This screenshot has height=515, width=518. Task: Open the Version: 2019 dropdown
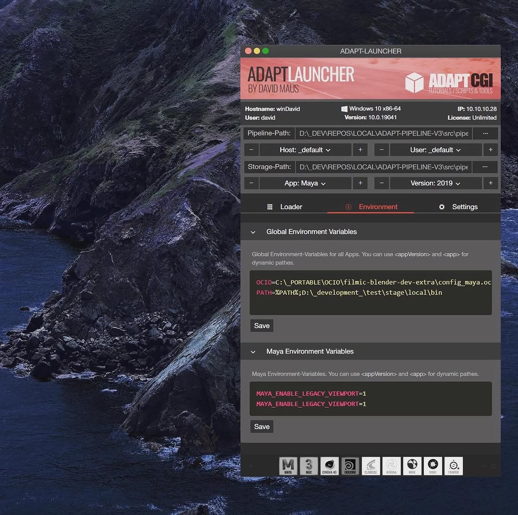(435, 183)
